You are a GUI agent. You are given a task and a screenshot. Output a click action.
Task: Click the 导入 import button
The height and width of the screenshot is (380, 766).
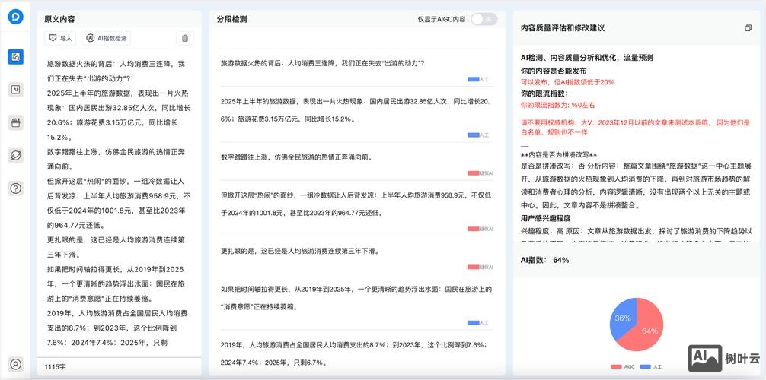point(60,38)
